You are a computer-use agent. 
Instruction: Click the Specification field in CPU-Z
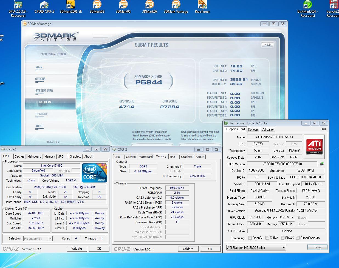65,187
